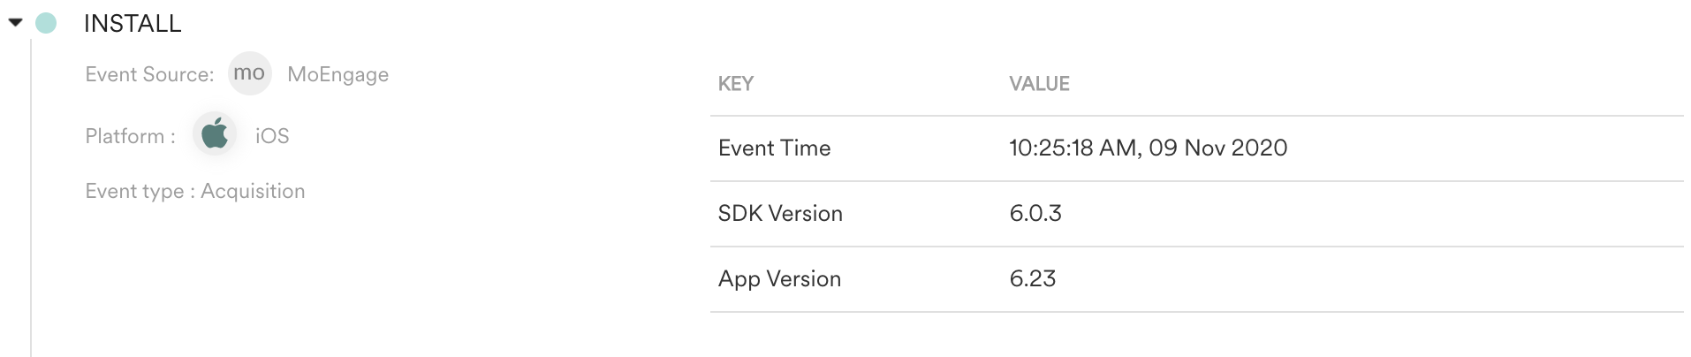The height and width of the screenshot is (357, 1691).
Task: Click the Apple iOS platform icon
Action: pos(215,135)
